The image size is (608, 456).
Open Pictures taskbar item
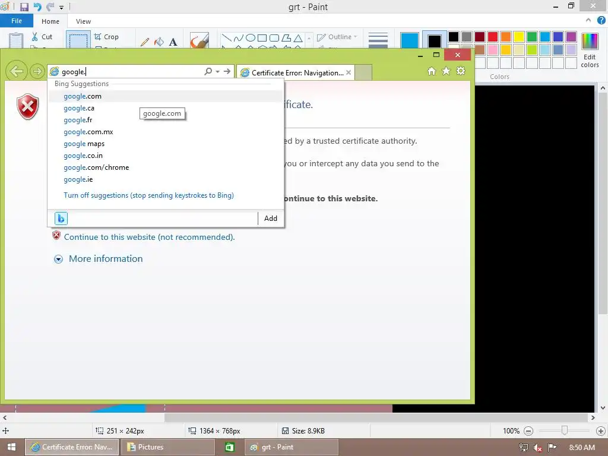tap(167, 447)
